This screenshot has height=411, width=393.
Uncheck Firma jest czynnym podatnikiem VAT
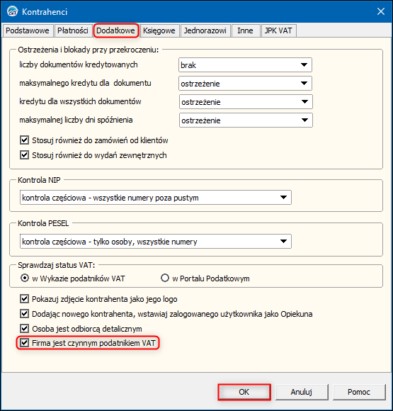(24, 342)
